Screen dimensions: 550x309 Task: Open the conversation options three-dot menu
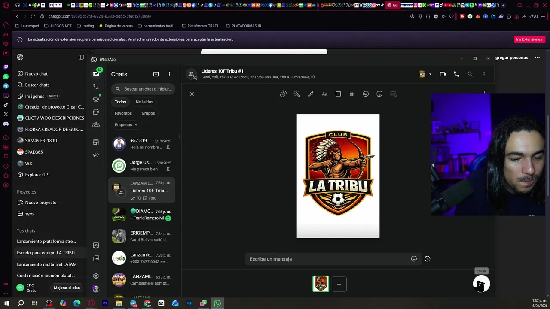pos(484,74)
